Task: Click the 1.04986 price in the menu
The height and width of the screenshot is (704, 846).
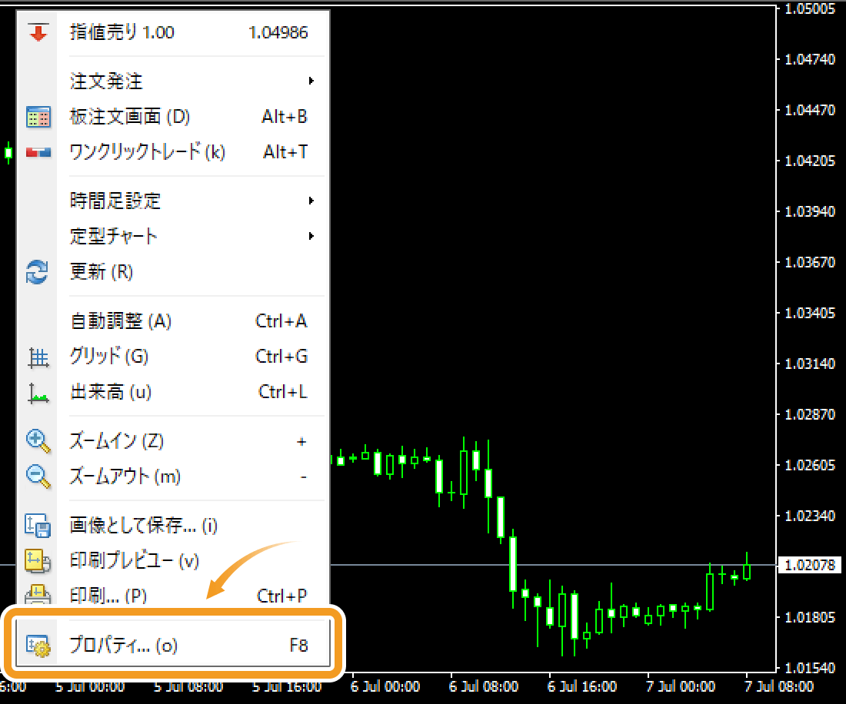Action: click(278, 33)
